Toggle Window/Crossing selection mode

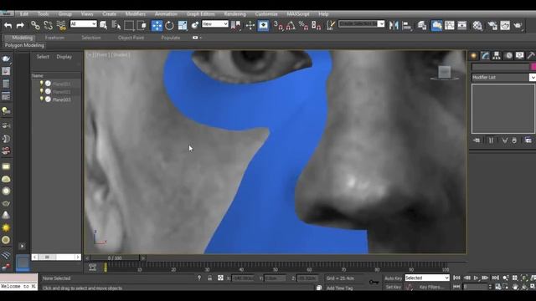tap(142, 26)
